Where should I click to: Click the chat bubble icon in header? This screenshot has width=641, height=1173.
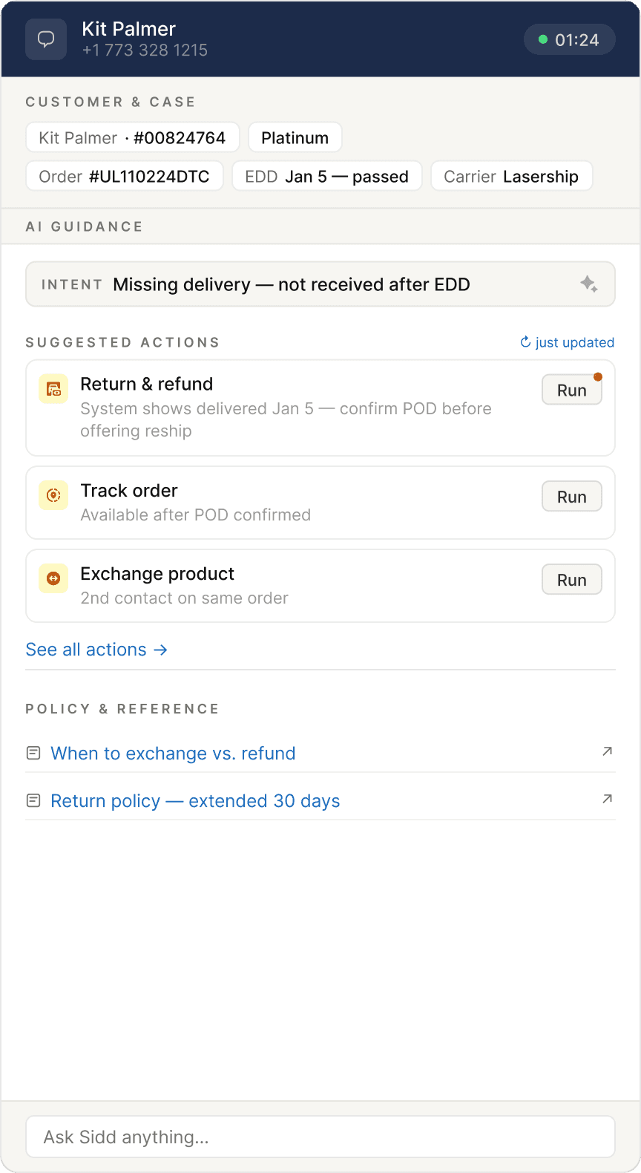click(46, 39)
